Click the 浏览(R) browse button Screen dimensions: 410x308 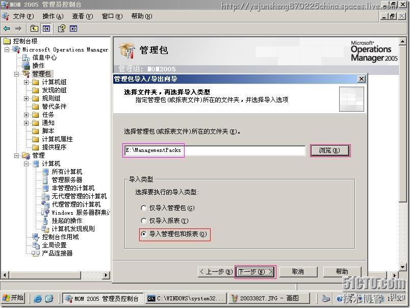click(x=330, y=150)
